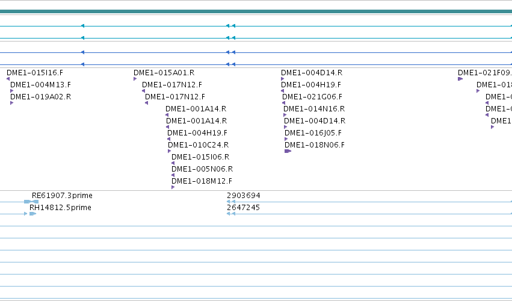Select the DME1-004M13.F label
The width and height of the screenshot is (512, 301).
[40, 85]
